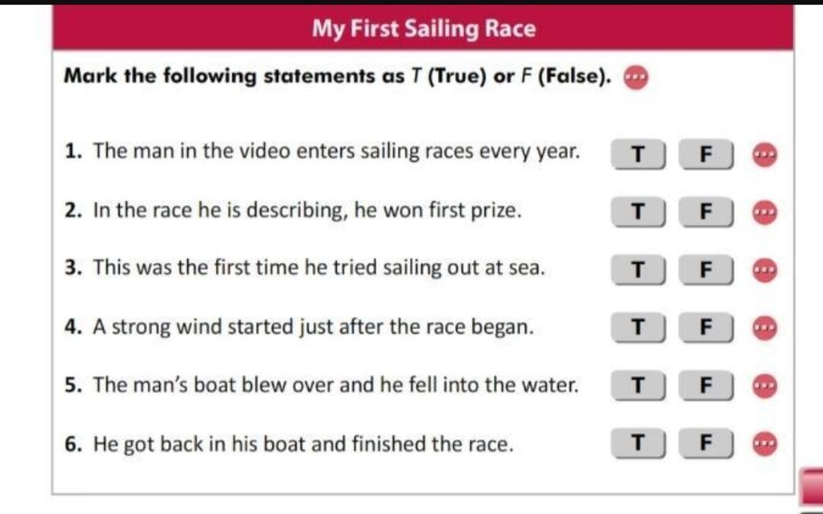Viewport: 823px width, 514px height.
Task: Mark statement 6 as True
Action: coord(639,444)
